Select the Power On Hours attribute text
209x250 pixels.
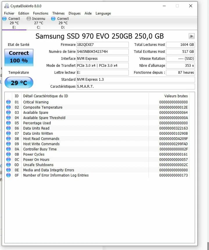click(x=36, y=160)
